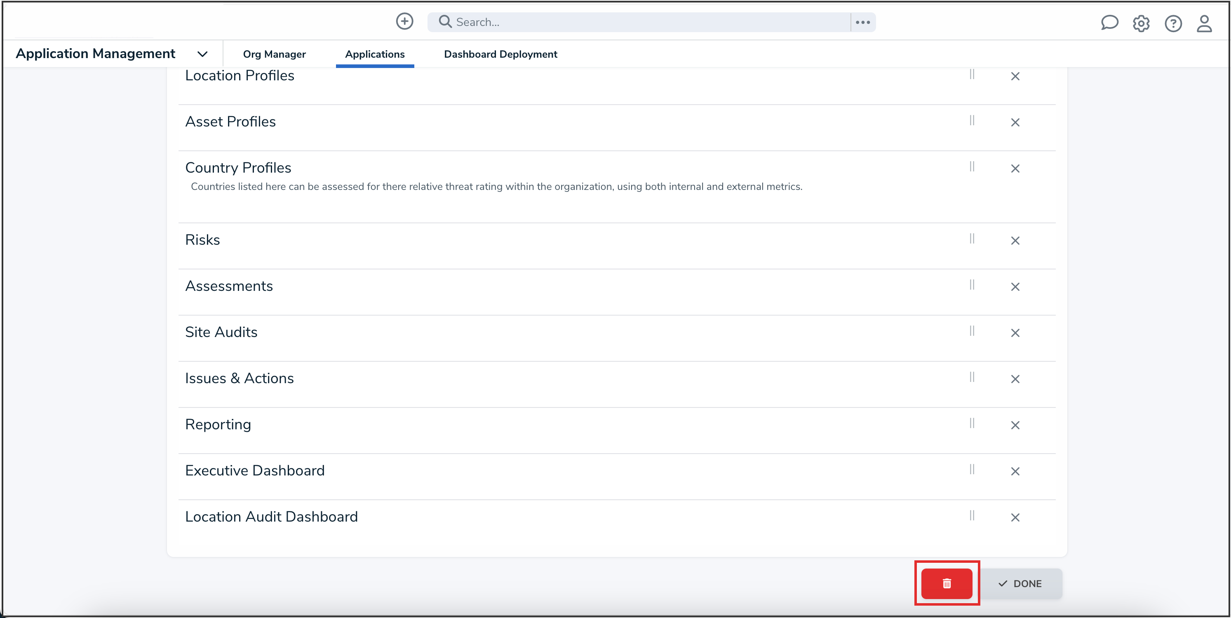Open the chat messages icon
This screenshot has height=618, width=1231.
[1109, 23]
